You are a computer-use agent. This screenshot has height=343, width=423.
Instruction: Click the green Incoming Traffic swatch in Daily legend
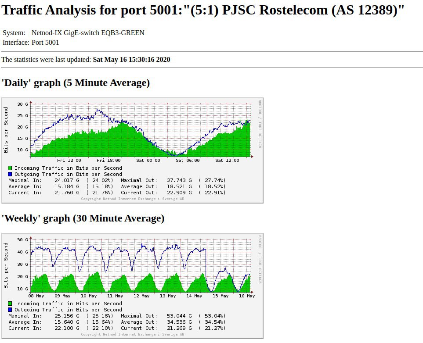coord(10,168)
